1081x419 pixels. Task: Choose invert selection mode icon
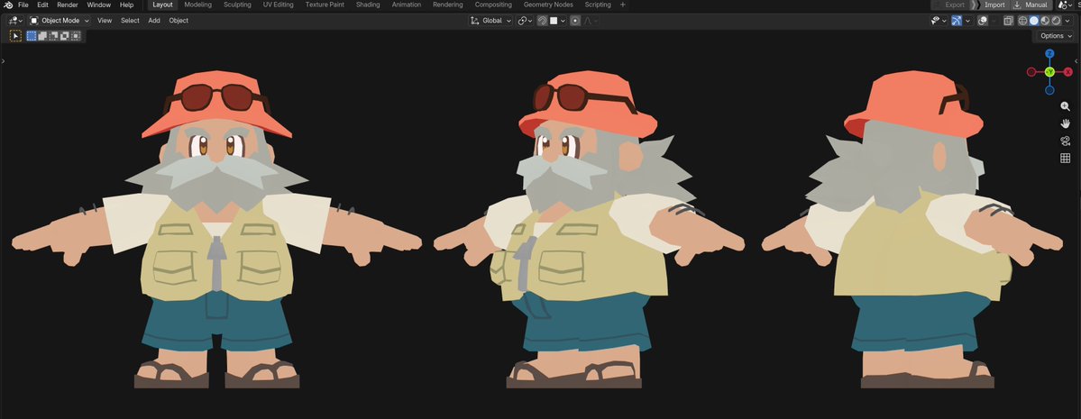click(65, 36)
